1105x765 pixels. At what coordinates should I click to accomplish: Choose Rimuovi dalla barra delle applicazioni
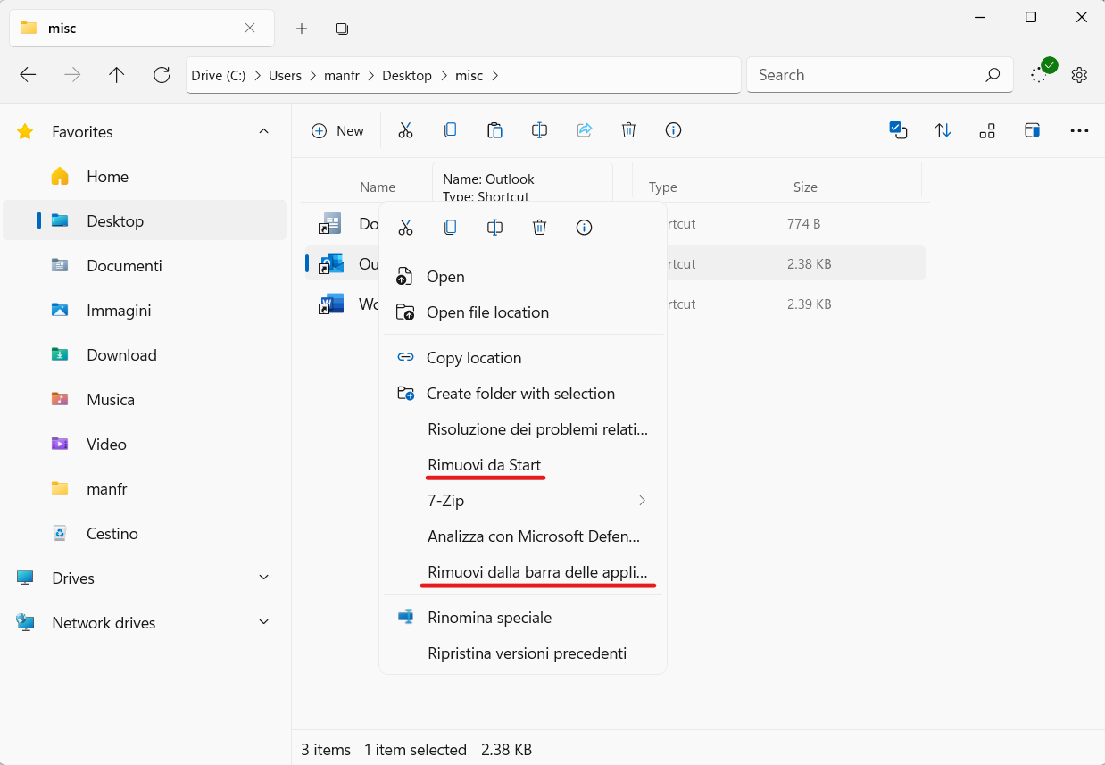523,572
